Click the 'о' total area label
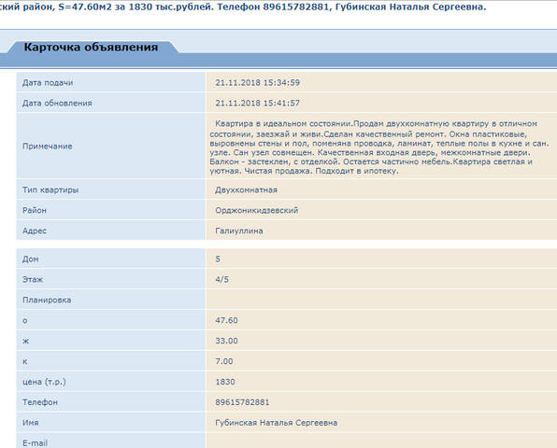 point(25,321)
